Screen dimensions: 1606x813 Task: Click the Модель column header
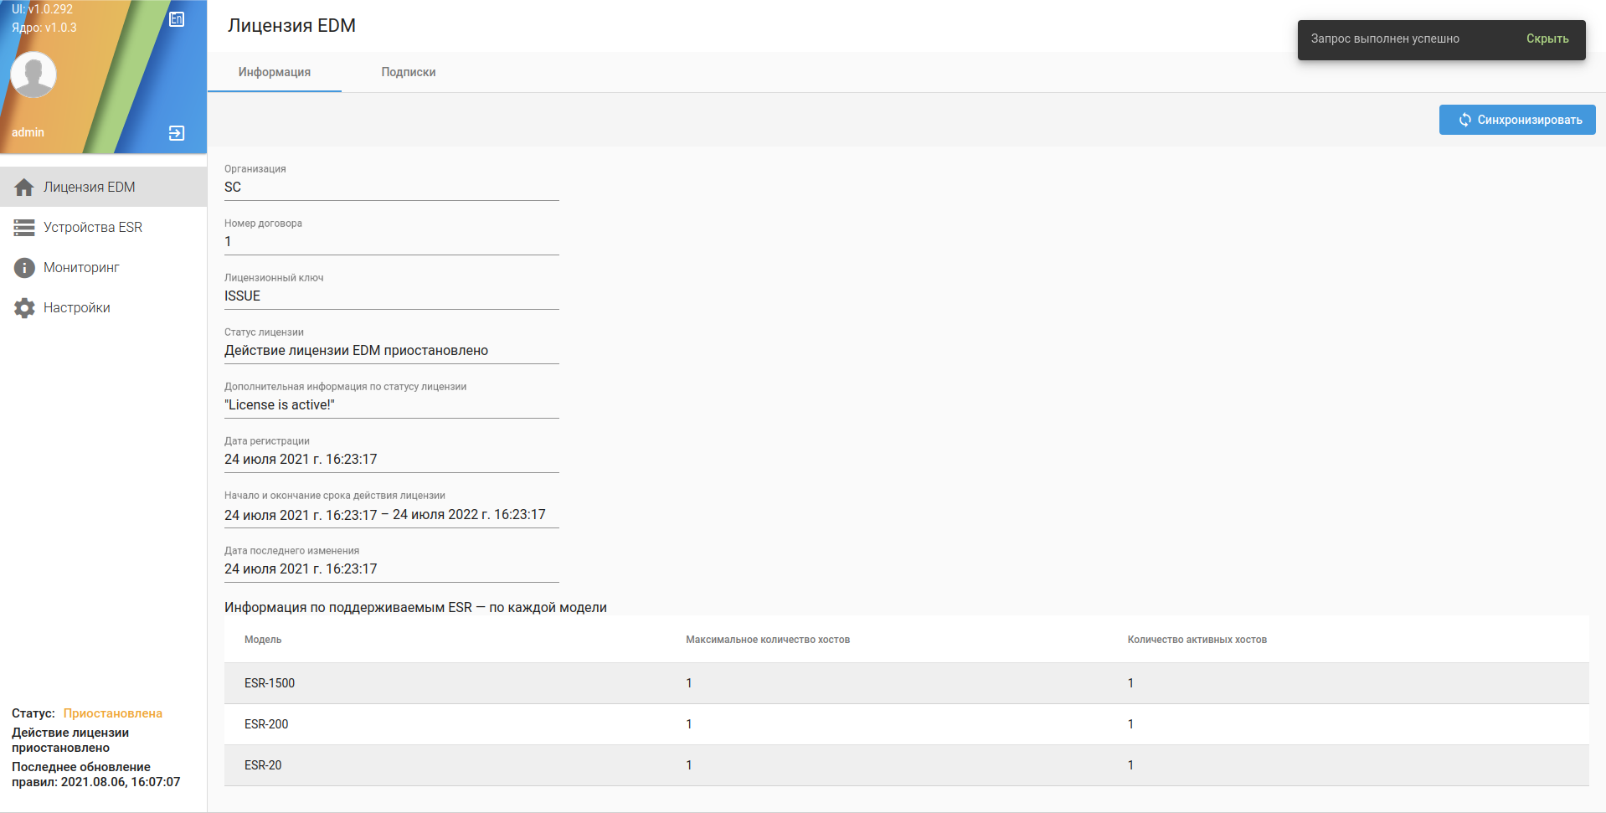coord(263,640)
